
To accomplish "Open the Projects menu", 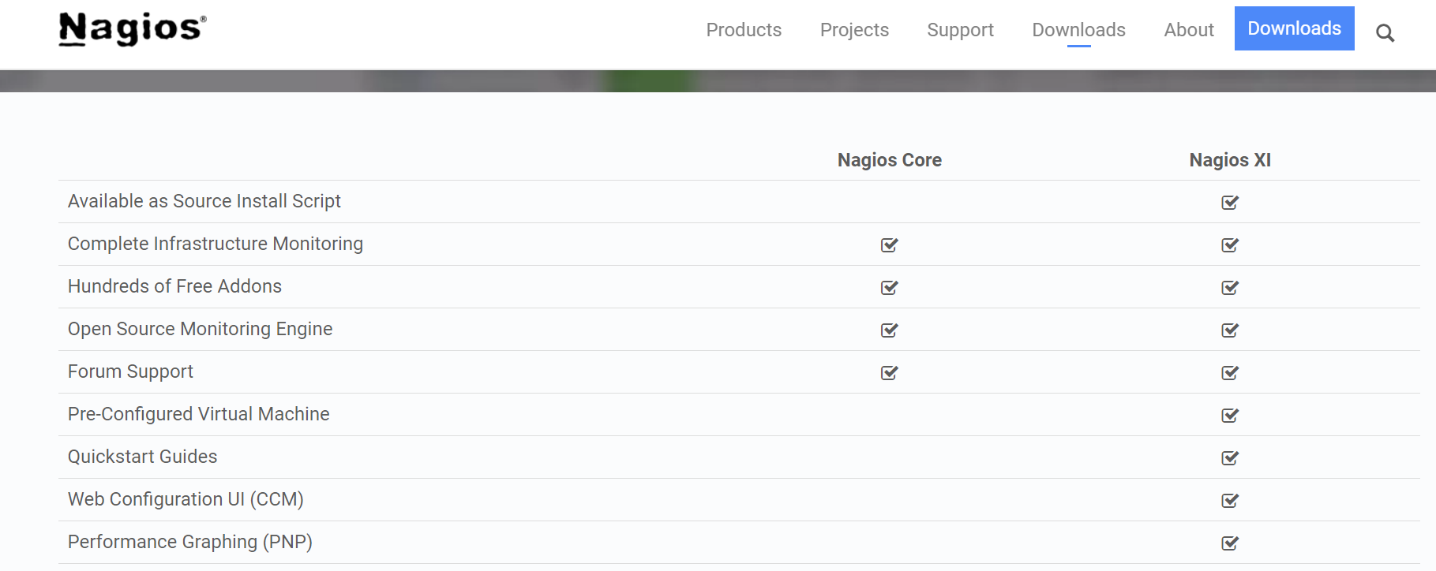I will point(854,30).
